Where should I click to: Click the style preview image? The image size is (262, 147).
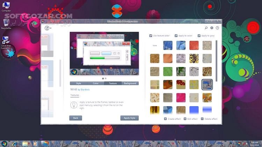(104, 53)
